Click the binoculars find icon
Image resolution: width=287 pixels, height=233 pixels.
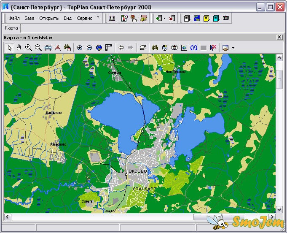155,48
